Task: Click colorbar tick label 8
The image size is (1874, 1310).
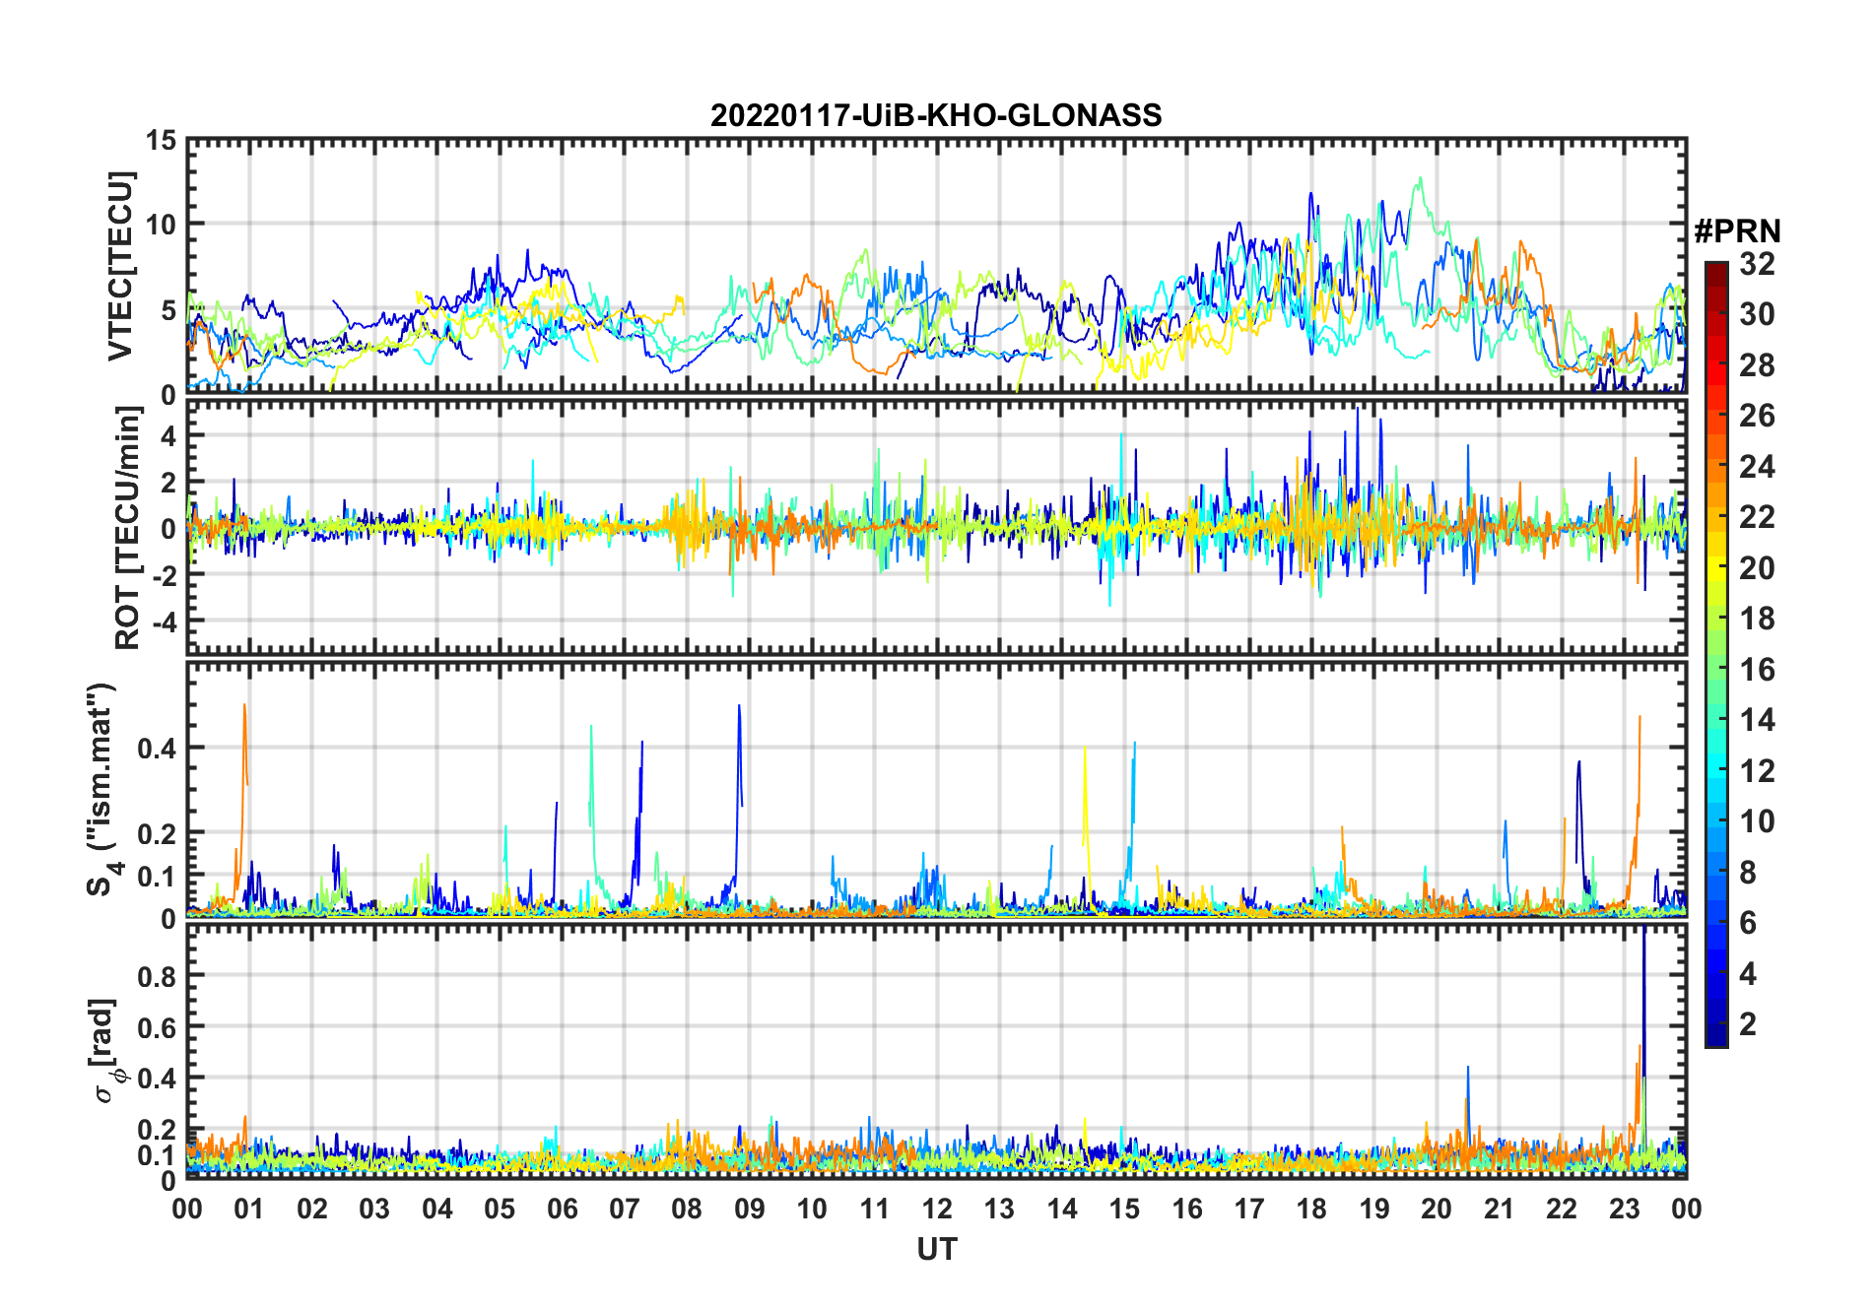Action: (x=1748, y=872)
